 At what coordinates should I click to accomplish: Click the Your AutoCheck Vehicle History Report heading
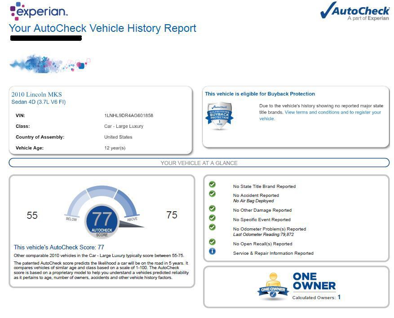coord(102,28)
